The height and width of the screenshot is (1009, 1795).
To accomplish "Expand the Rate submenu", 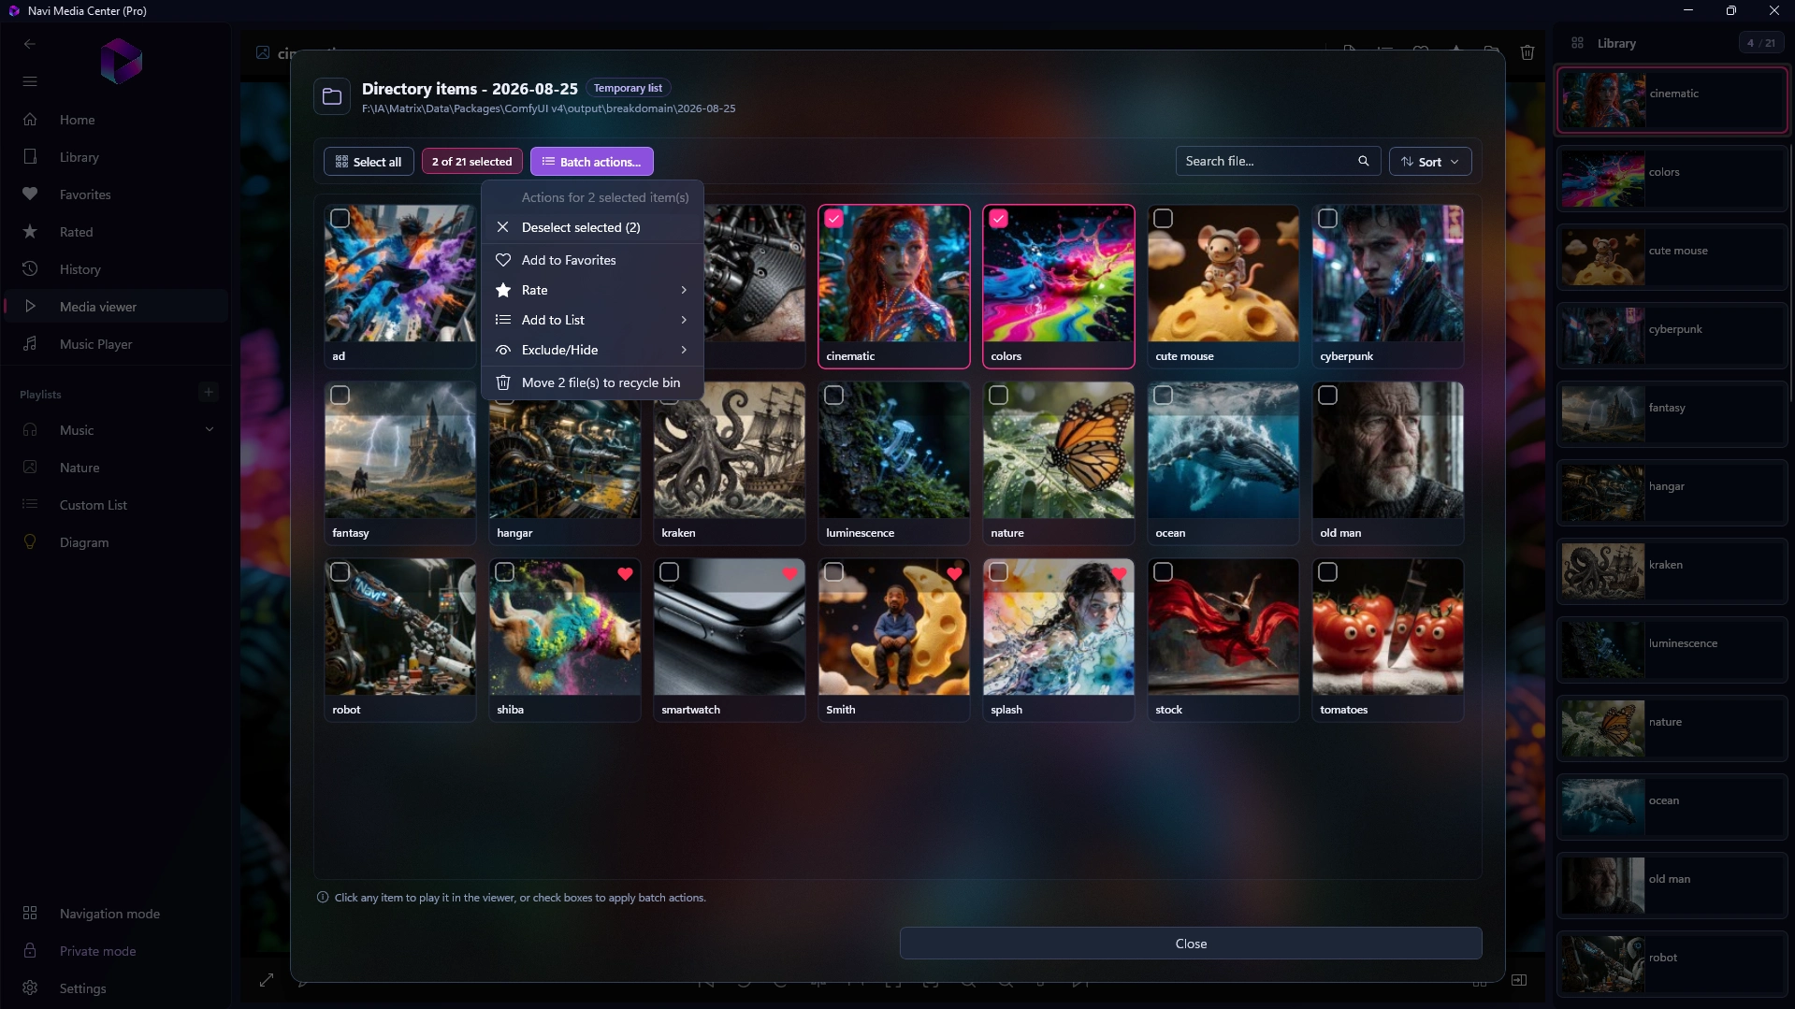I will coord(593,290).
